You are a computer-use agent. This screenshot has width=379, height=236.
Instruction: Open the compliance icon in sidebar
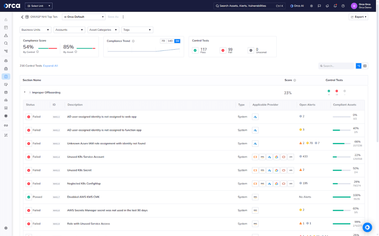coord(6,77)
